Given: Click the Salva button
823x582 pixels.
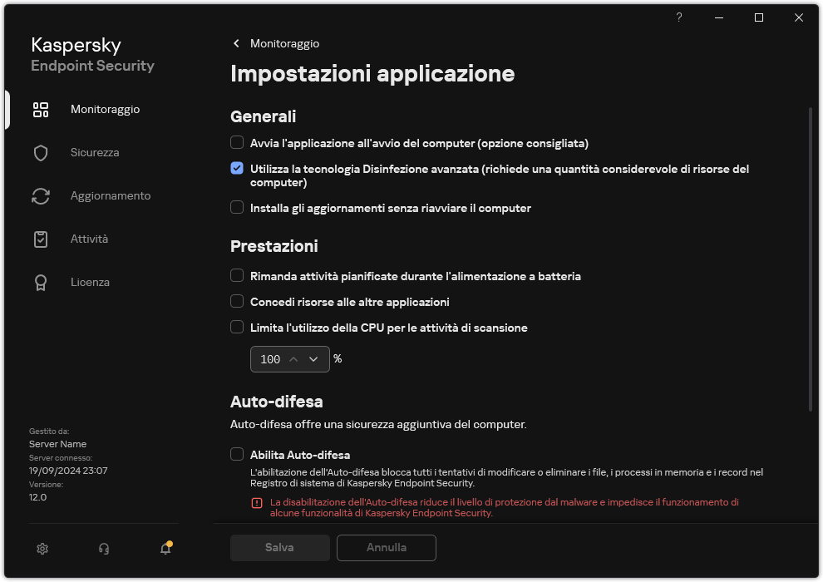Looking at the screenshot, I should pos(279,547).
